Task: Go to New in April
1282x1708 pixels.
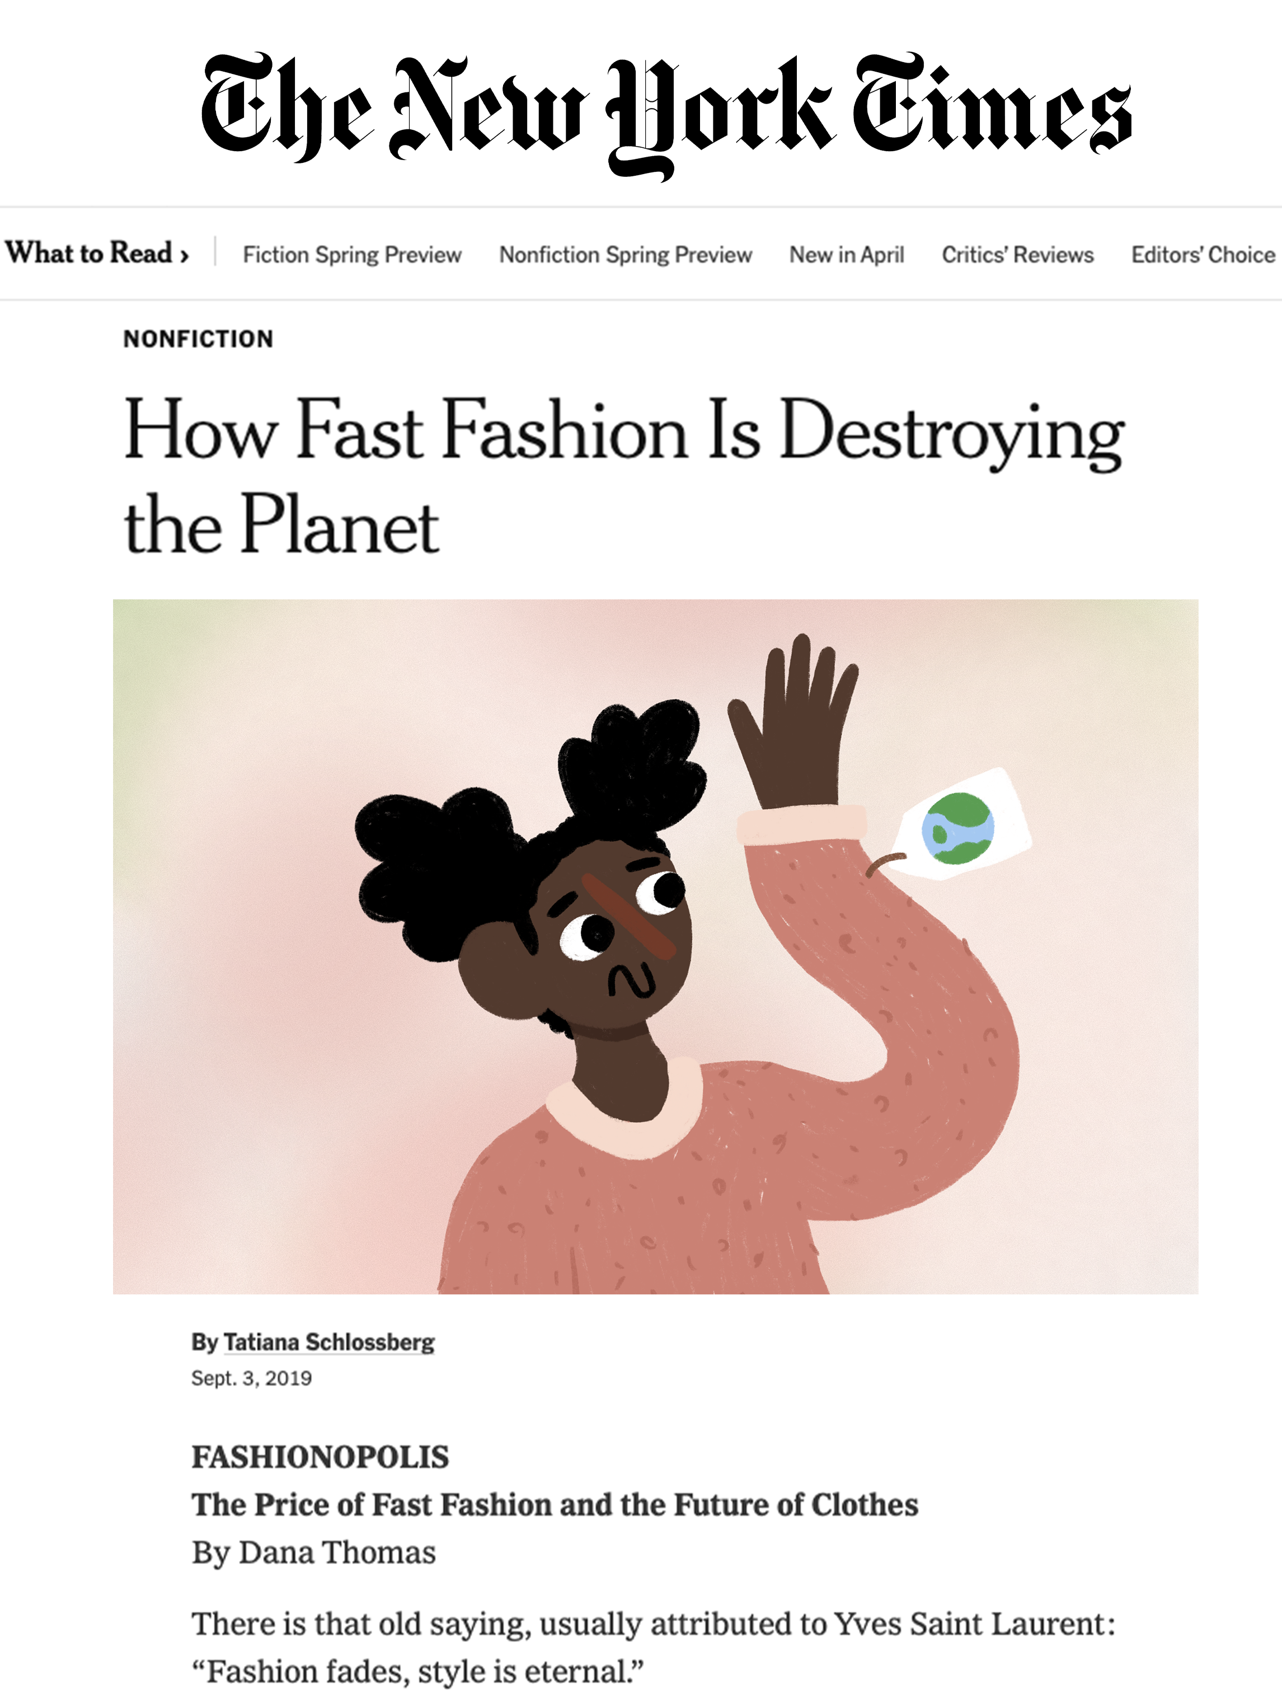Action: (847, 255)
